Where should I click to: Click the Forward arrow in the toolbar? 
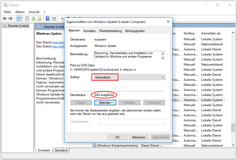coord(11,19)
